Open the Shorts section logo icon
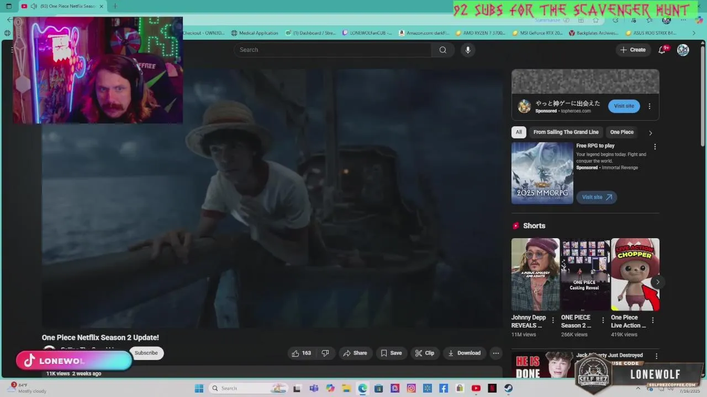 516,226
